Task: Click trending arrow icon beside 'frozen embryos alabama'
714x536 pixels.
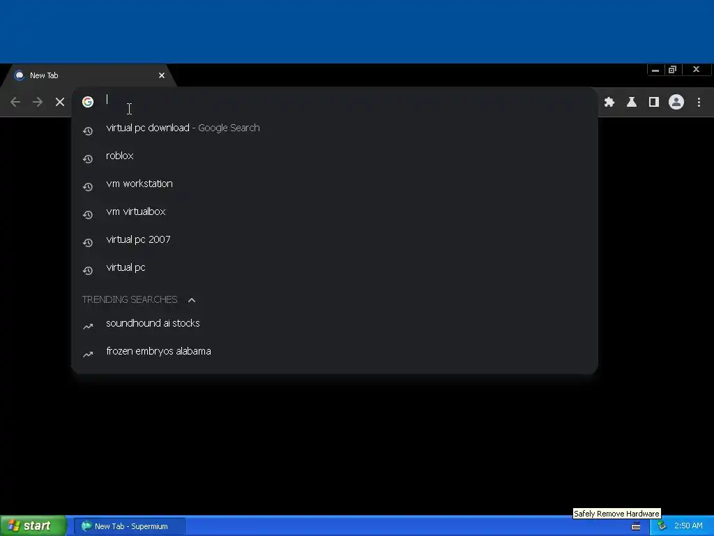Action: pos(88,354)
